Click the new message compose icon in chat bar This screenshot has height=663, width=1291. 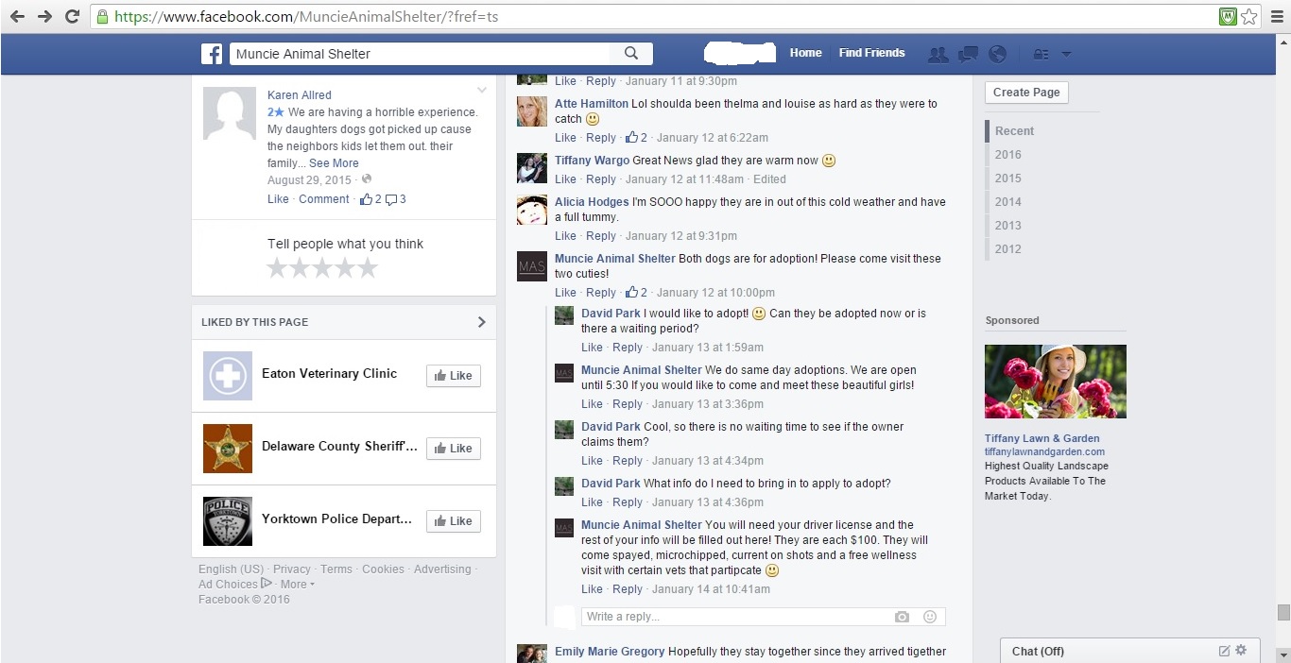[x=1224, y=651]
